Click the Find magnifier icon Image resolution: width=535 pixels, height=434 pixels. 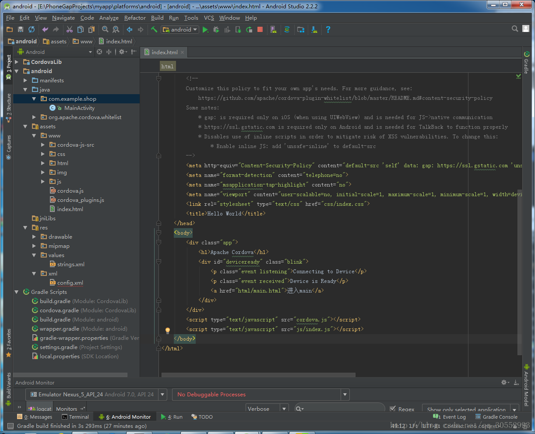pyautogui.click(x=105, y=29)
